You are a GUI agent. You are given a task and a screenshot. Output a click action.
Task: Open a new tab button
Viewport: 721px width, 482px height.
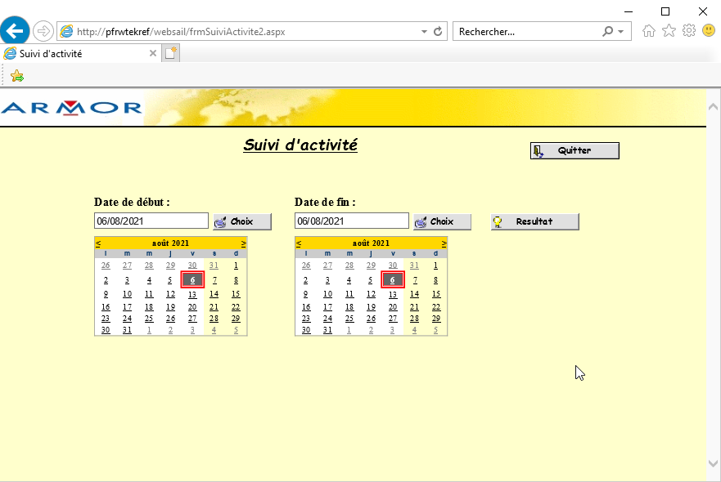click(170, 53)
